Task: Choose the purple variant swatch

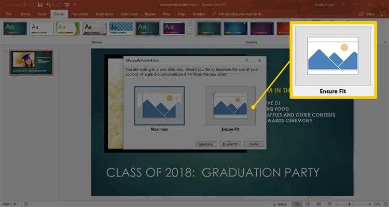Action: 262,29
